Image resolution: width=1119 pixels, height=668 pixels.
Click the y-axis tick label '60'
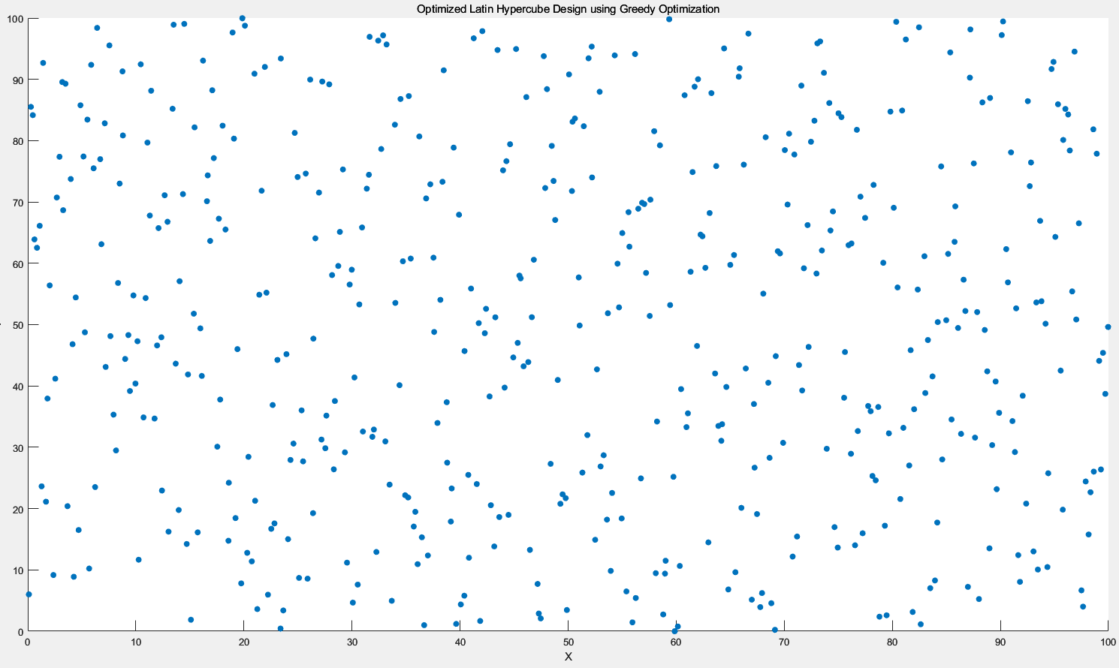tap(18, 263)
